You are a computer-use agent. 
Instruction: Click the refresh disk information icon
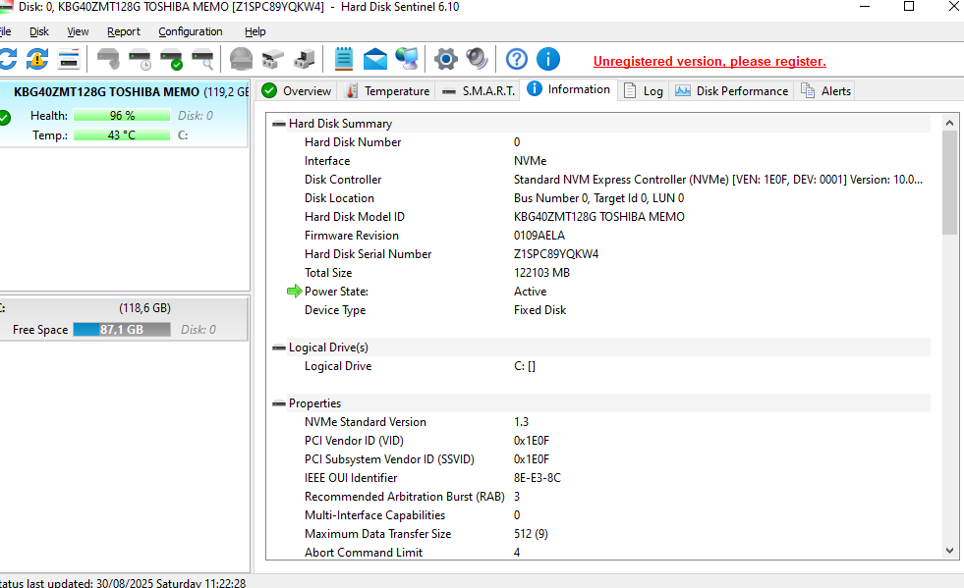pyautogui.click(x=7, y=59)
